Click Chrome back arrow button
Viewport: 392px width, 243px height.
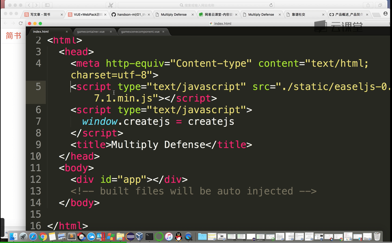(x=5, y=23)
